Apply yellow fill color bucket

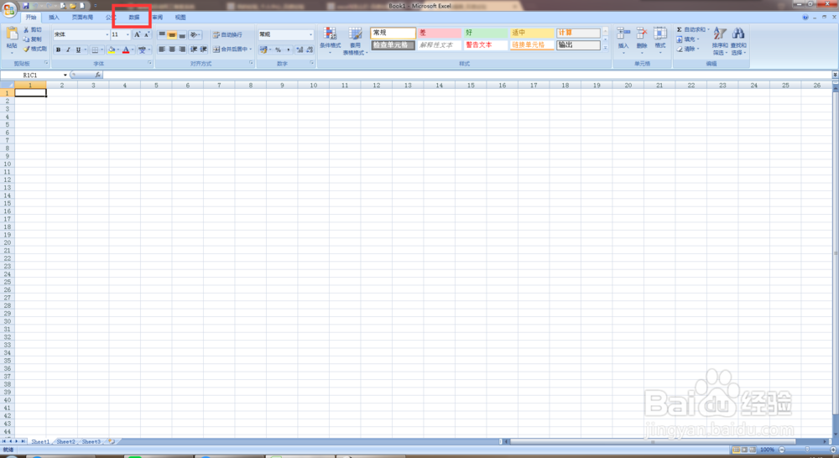[x=112, y=49]
